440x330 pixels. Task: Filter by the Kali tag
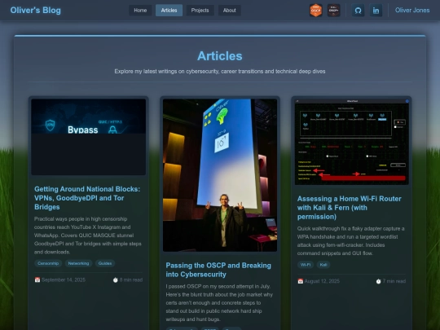323,265
